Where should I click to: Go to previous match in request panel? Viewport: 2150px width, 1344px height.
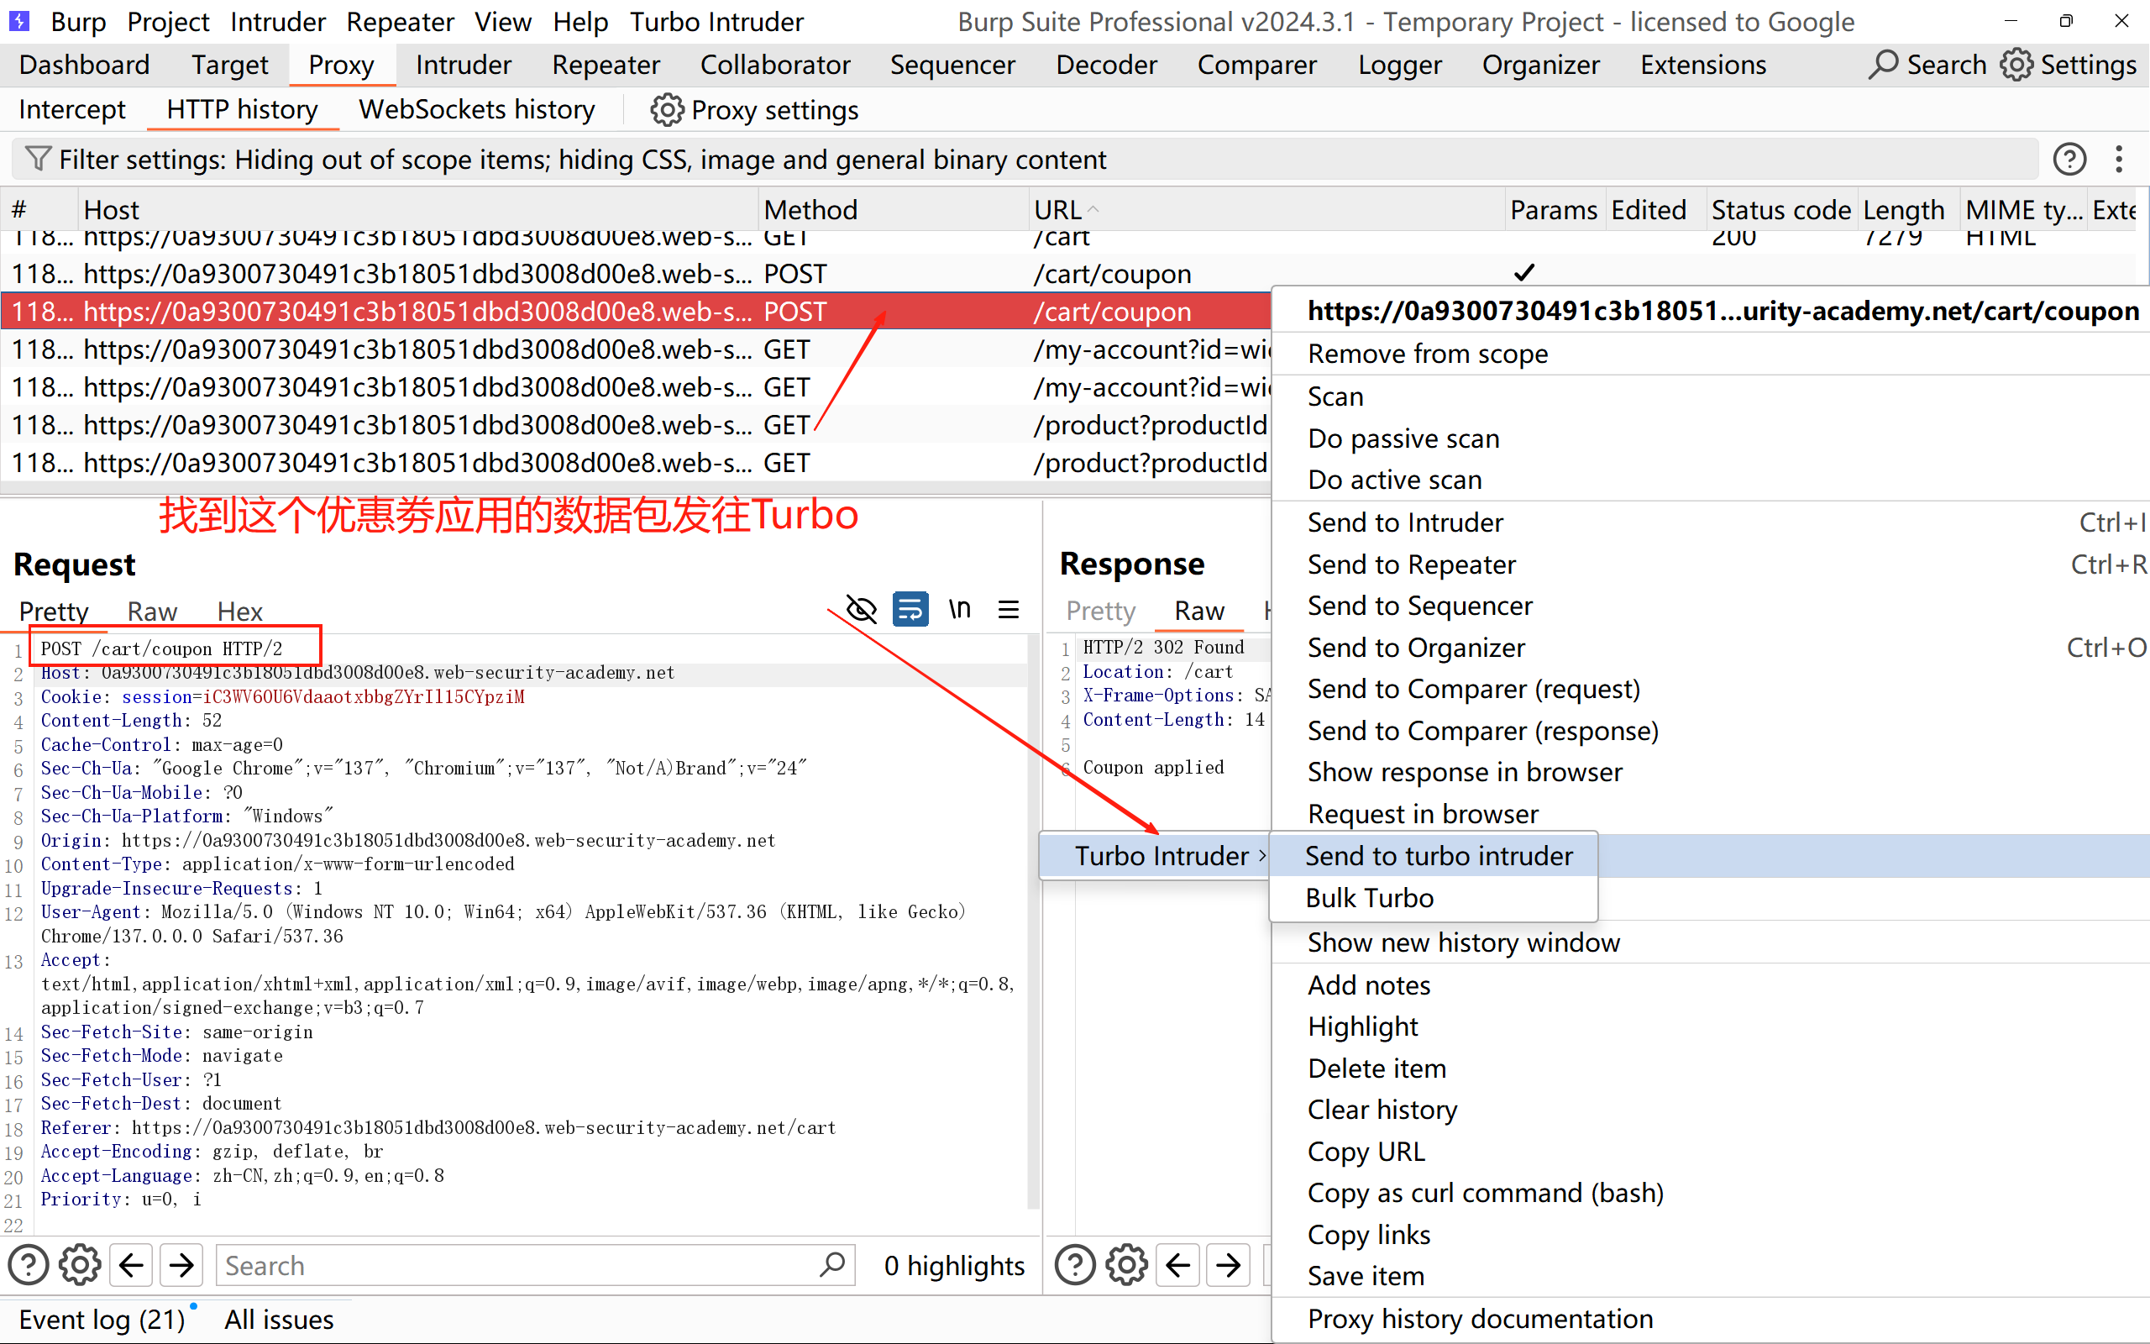click(132, 1265)
